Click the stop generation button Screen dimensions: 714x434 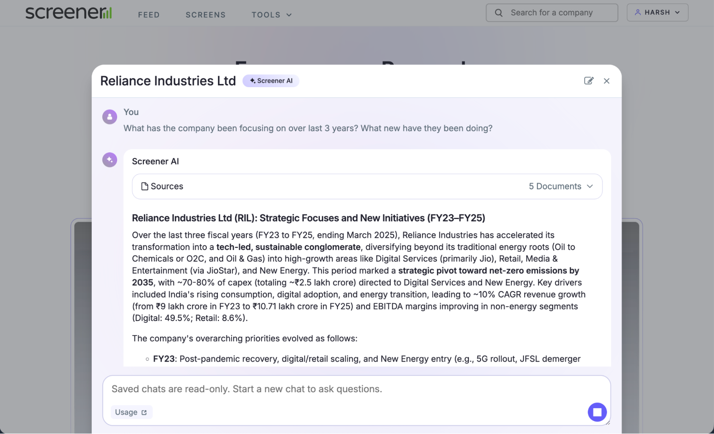point(597,412)
